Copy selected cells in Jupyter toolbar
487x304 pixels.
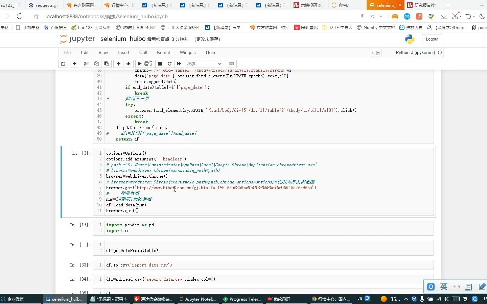point(96,64)
